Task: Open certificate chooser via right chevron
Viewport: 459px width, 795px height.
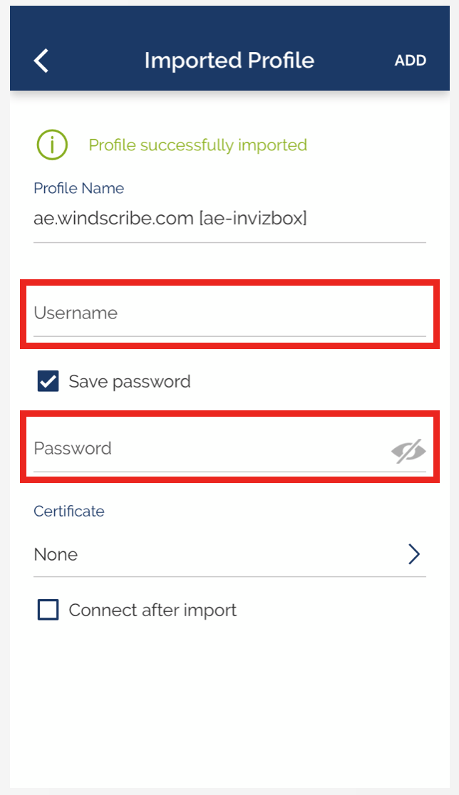Action: coord(414,554)
